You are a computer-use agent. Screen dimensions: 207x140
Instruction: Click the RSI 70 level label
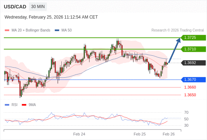click(x=186, y=112)
